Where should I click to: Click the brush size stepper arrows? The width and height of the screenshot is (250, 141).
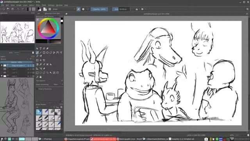click(130, 9)
